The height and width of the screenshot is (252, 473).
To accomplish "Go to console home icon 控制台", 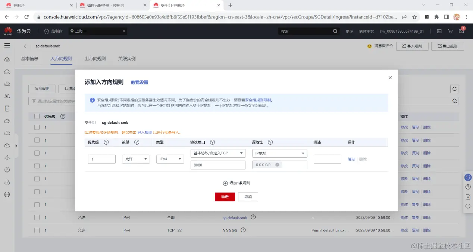I will click(x=53, y=31).
